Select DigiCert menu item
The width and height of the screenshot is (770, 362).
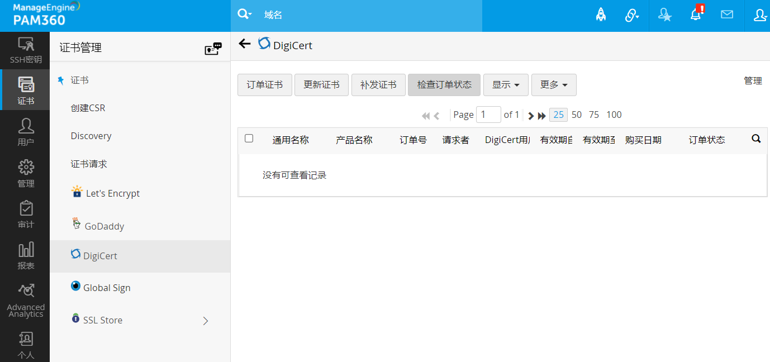(x=140, y=256)
